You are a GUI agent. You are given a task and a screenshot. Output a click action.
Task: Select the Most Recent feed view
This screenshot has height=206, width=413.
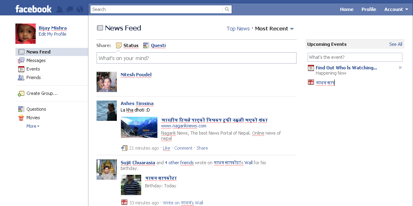tap(271, 29)
